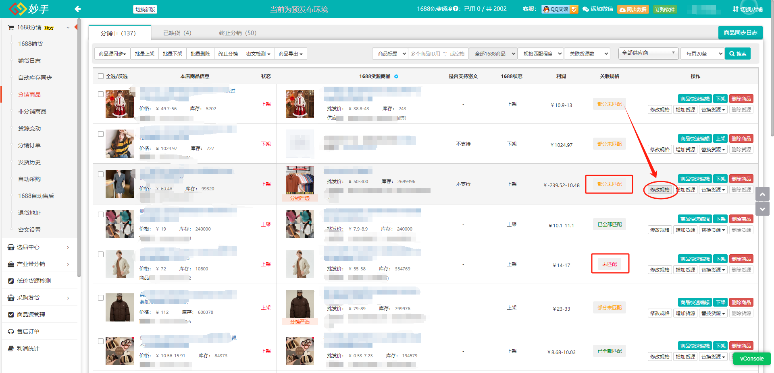Switch to the 终止分销 (50) tab
This screenshot has height=373, width=774.
(x=237, y=33)
